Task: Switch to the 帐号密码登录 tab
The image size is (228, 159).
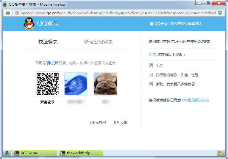Action: pos(99,42)
